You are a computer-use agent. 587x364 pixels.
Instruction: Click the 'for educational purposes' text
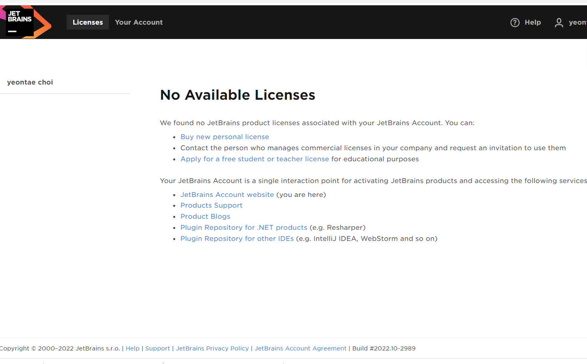click(375, 159)
